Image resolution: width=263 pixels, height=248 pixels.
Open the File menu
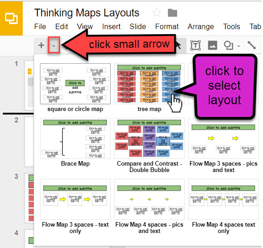coord(40,26)
